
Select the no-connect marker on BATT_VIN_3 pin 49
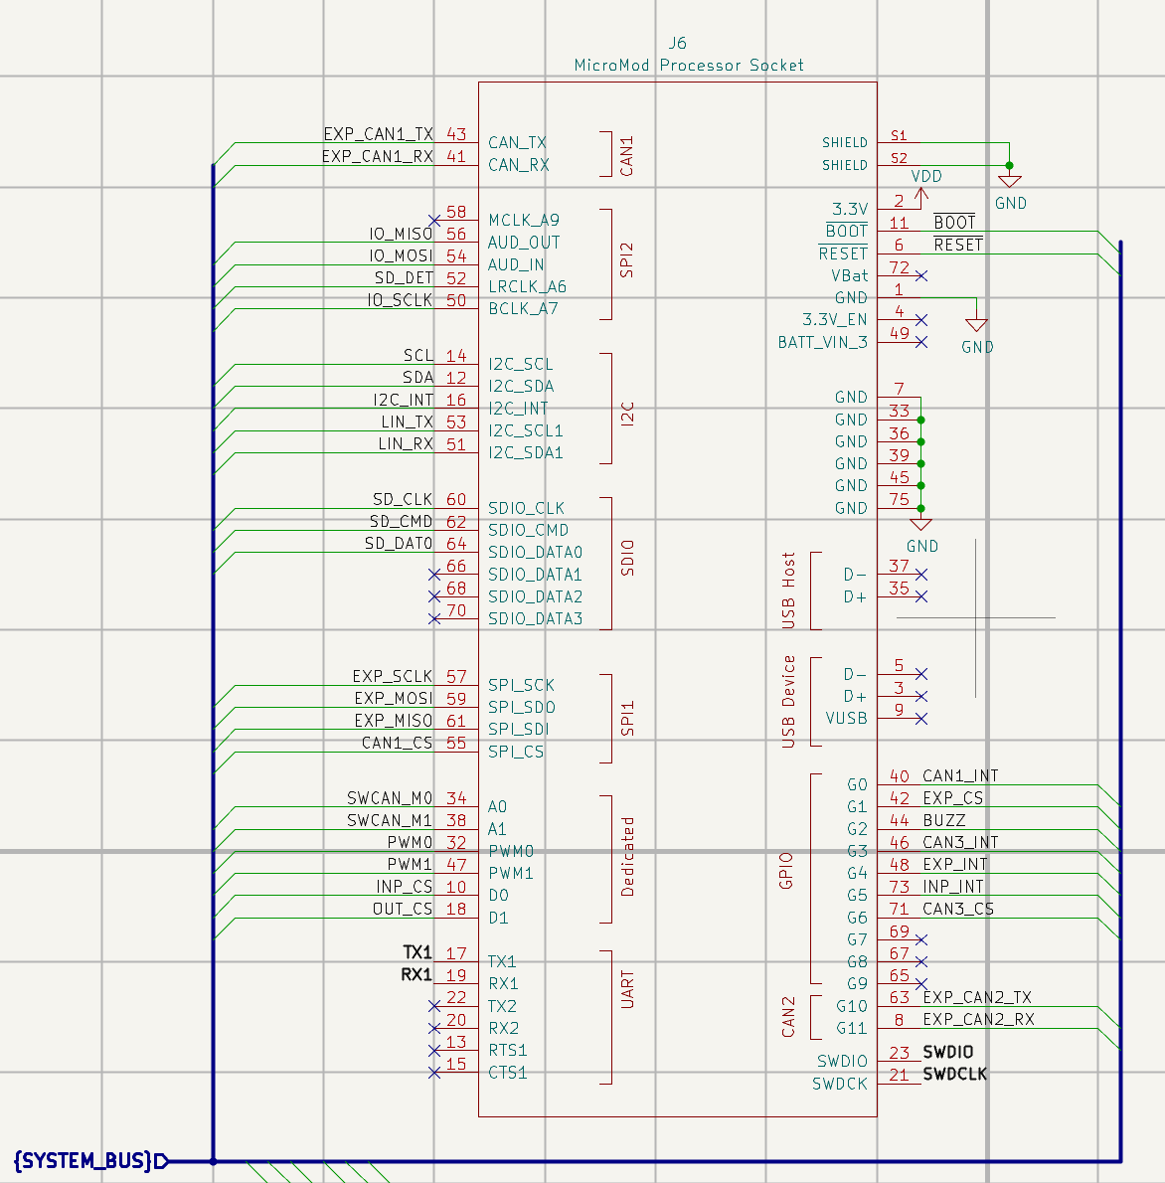[921, 342]
